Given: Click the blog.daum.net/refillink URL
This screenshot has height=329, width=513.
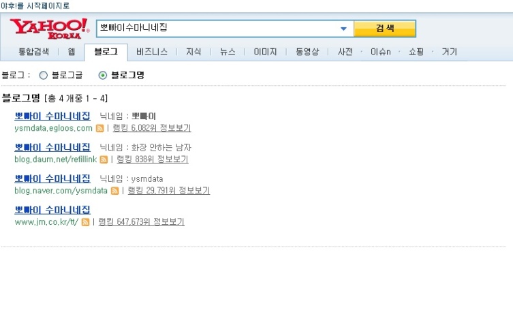Looking at the screenshot, I should point(56,159).
